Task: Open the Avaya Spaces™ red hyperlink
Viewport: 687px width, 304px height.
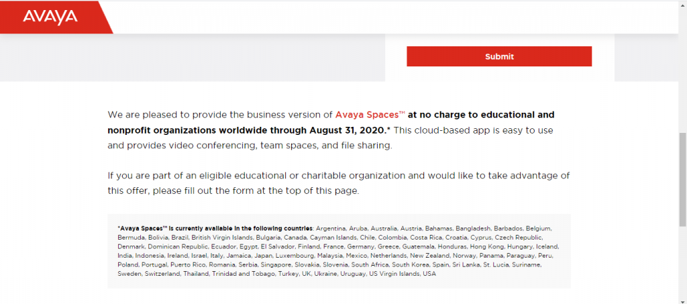Action: (x=370, y=115)
